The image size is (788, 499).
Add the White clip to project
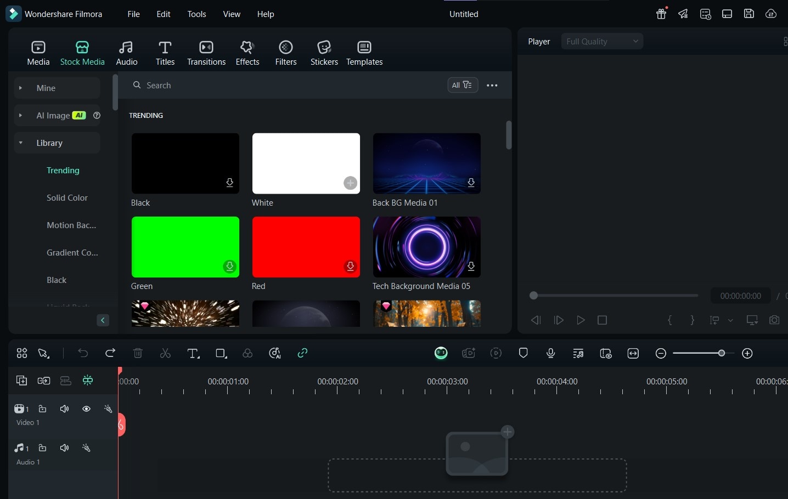pyautogui.click(x=351, y=183)
